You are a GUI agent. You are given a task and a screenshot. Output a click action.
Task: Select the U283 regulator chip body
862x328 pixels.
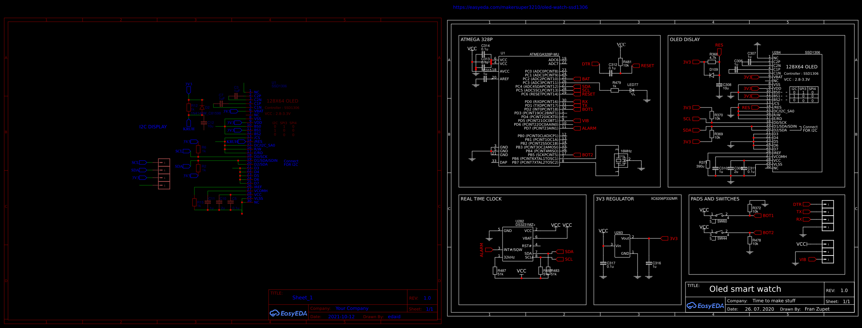pos(622,246)
